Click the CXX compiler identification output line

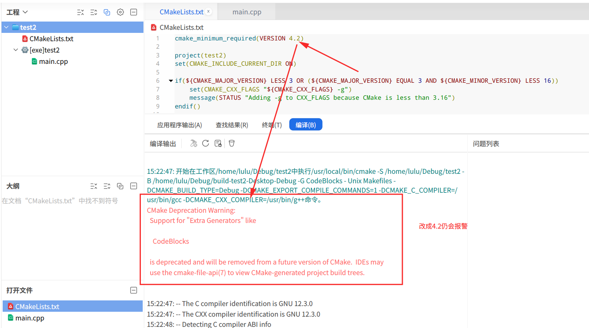pos(234,314)
